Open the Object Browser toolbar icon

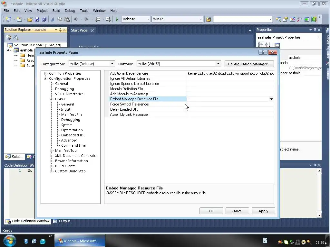293,19
